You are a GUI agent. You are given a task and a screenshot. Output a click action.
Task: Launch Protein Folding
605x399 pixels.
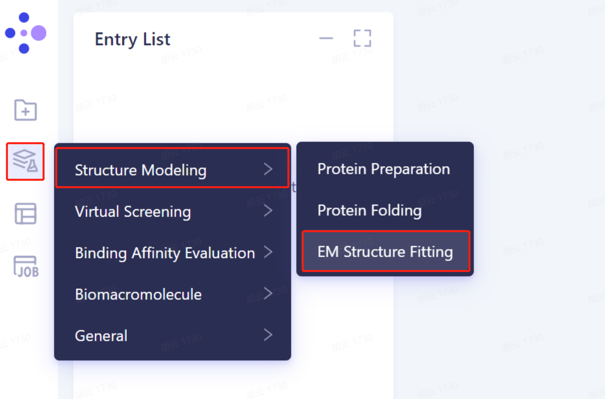tap(370, 210)
